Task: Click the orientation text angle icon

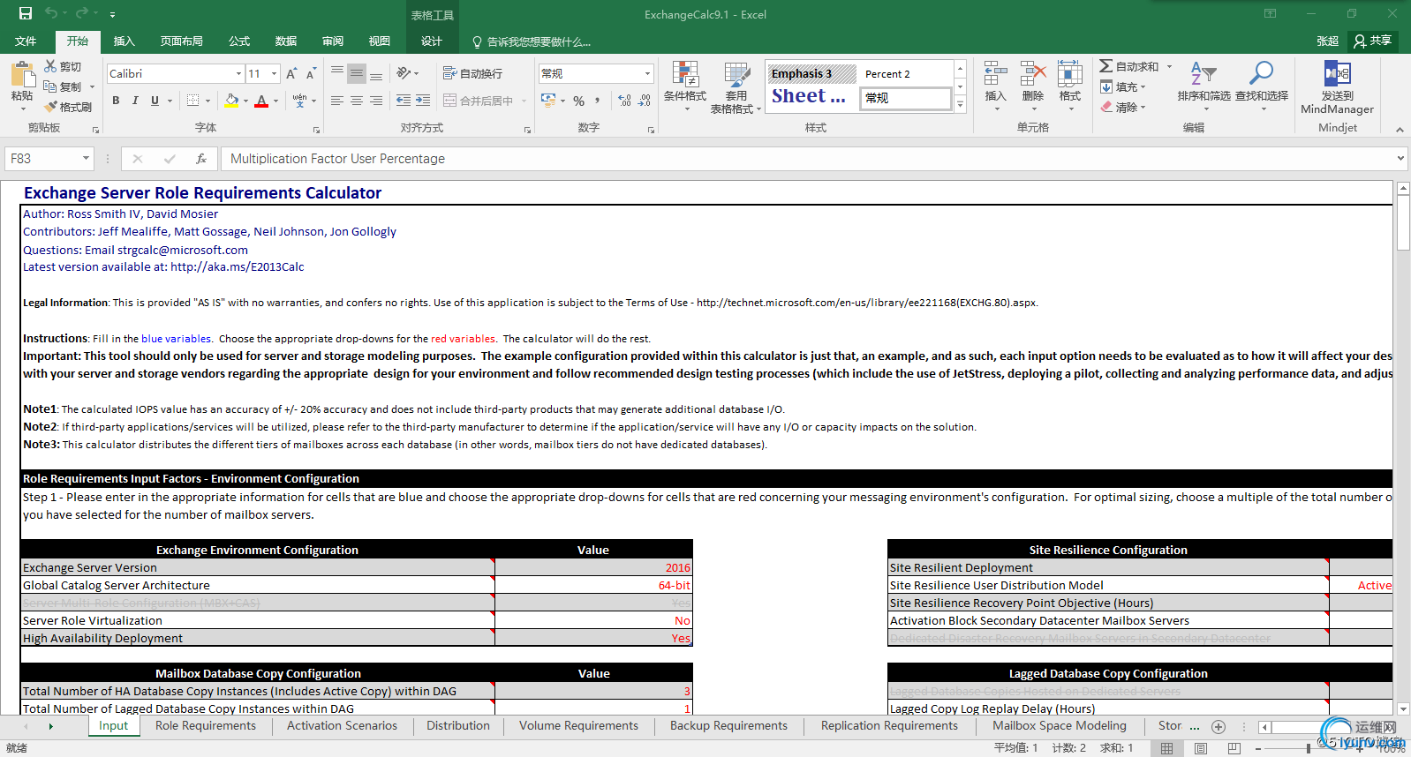Action: point(404,73)
